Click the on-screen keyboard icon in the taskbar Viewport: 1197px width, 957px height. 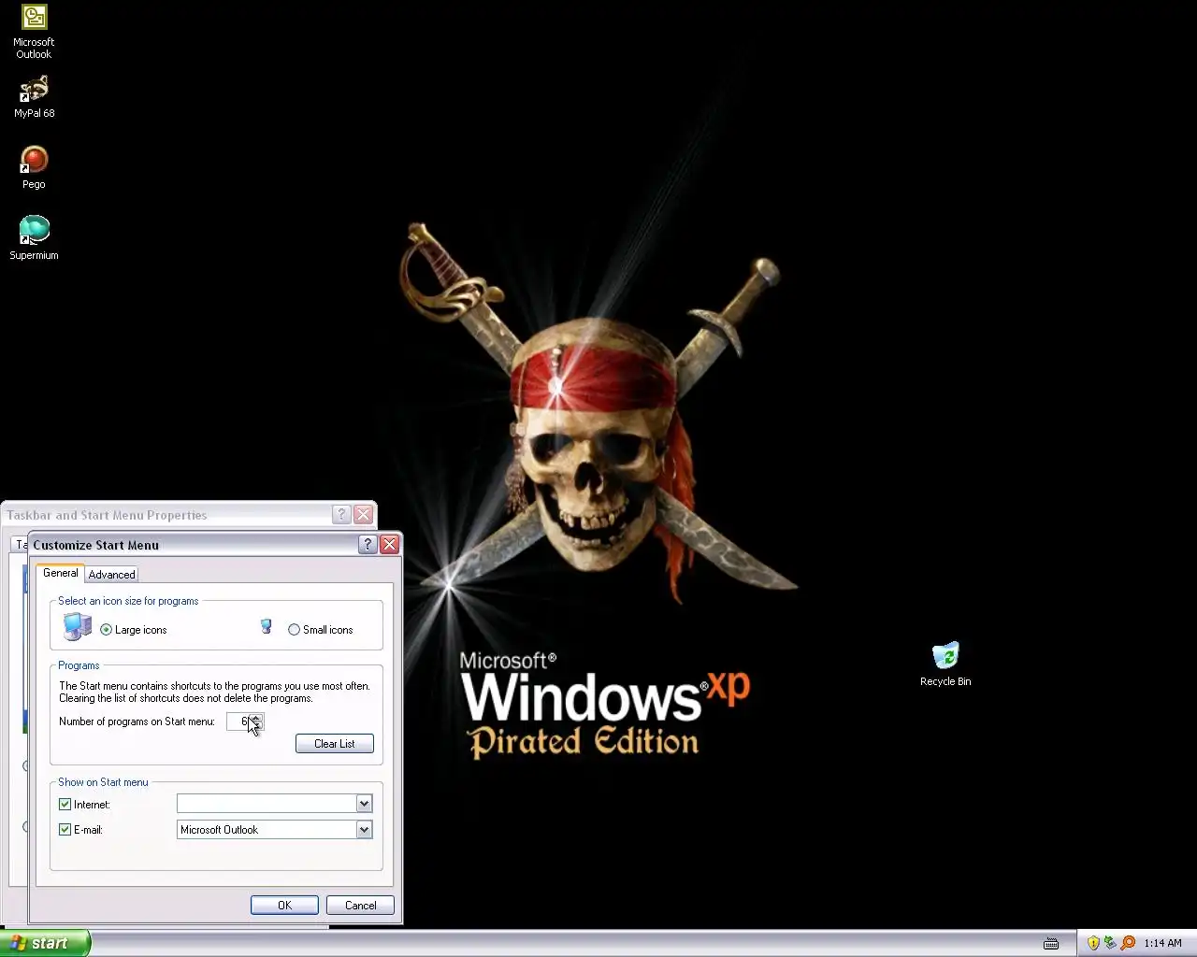tap(1051, 943)
